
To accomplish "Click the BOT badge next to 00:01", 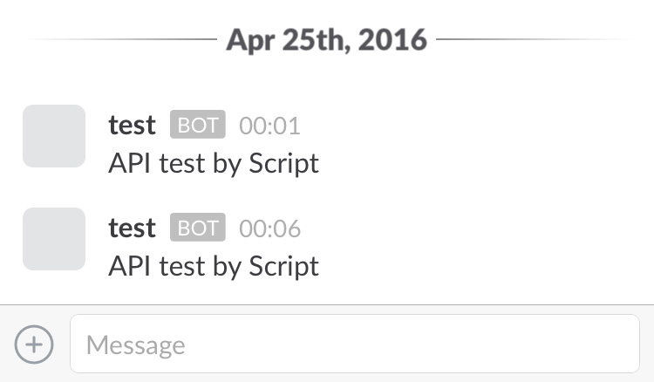I will [197, 125].
